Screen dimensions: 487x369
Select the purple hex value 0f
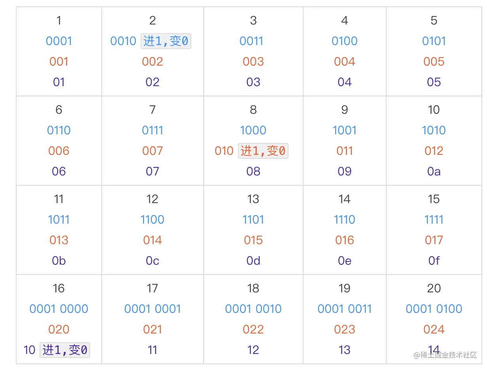tap(434, 261)
